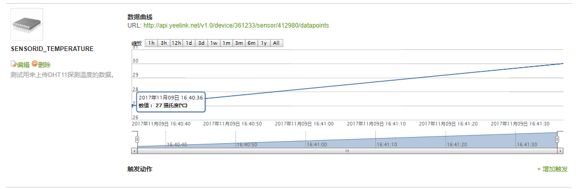This screenshot has height=189, width=579.
Task: Select the 1m zoom range
Action: click(227, 43)
